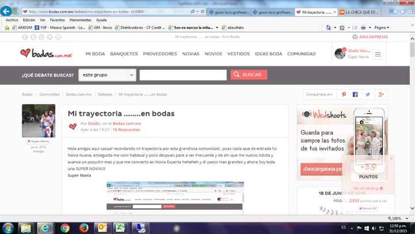Share the debate on Twitter icon
This screenshot has width=415, height=234.
(368, 95)
